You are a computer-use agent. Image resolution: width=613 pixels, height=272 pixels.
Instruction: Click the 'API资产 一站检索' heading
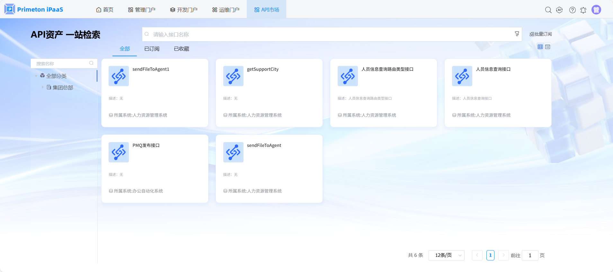click(66, 35)
